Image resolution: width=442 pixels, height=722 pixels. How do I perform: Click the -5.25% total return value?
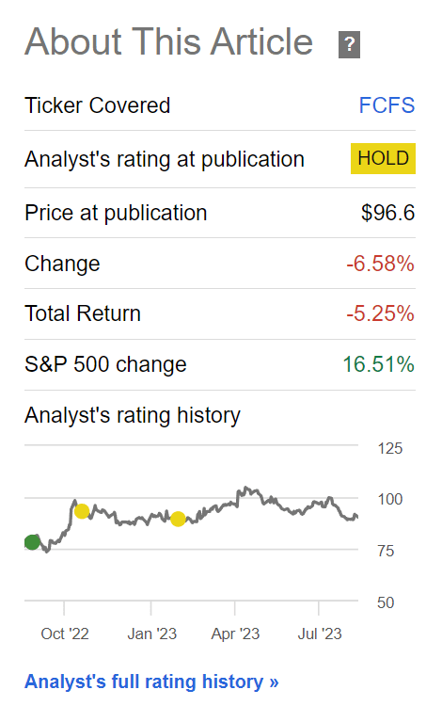(x=380, y=313)
